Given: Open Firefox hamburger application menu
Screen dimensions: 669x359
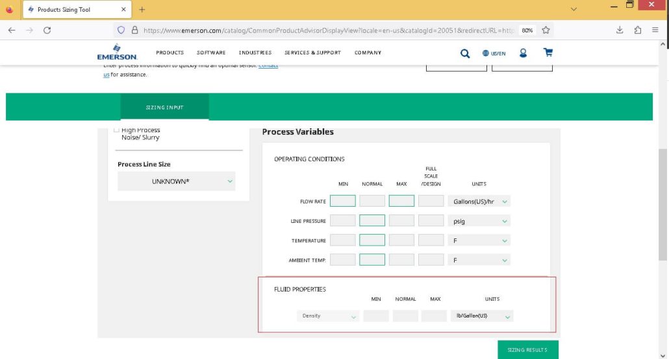Looking at the screenshot, I should [x=655, y=30].
